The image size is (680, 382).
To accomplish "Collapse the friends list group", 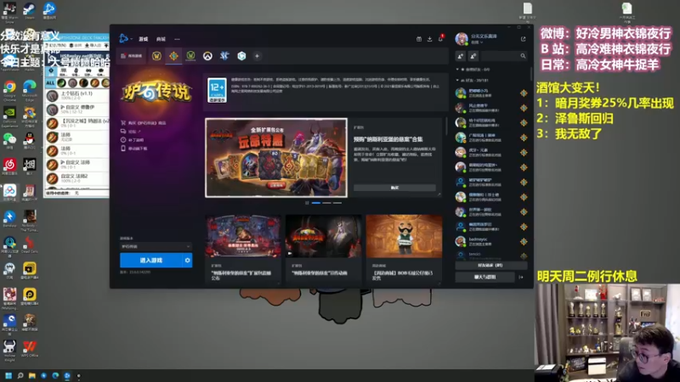I will pyautogui.click(x=457, y=80).
